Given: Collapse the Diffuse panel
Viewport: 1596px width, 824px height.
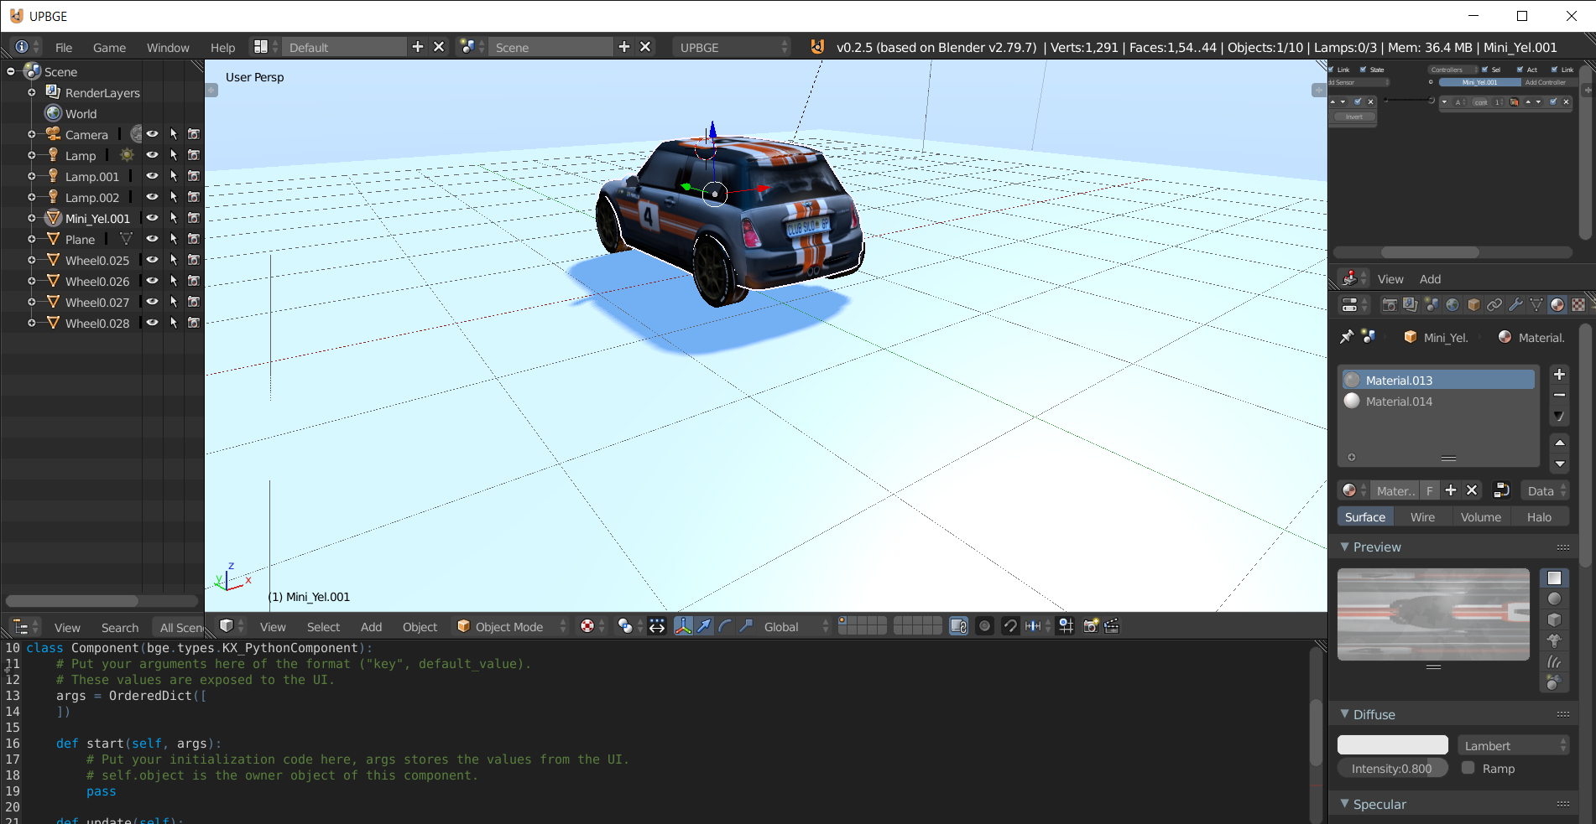Looking at the screenshot, I should [x=1345, y=714].
